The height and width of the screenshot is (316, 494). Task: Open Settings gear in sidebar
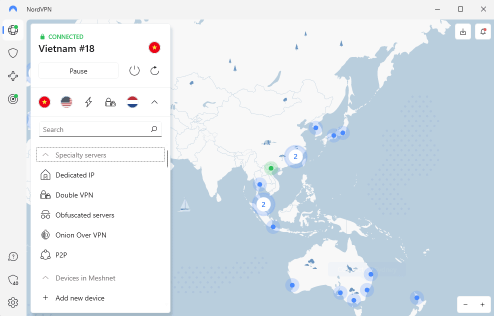pos(13,302)
